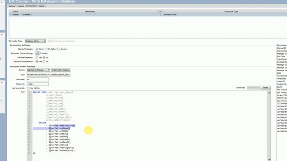
Task: Select Always for Queue Messages
Action: [x=59, y=49]
